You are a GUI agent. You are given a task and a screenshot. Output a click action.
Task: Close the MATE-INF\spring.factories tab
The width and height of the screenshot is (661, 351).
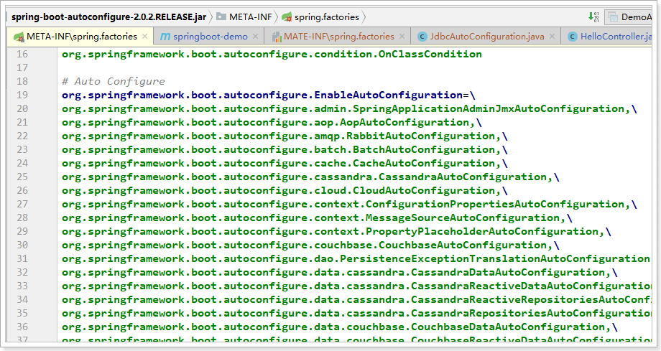click(403, 37)
